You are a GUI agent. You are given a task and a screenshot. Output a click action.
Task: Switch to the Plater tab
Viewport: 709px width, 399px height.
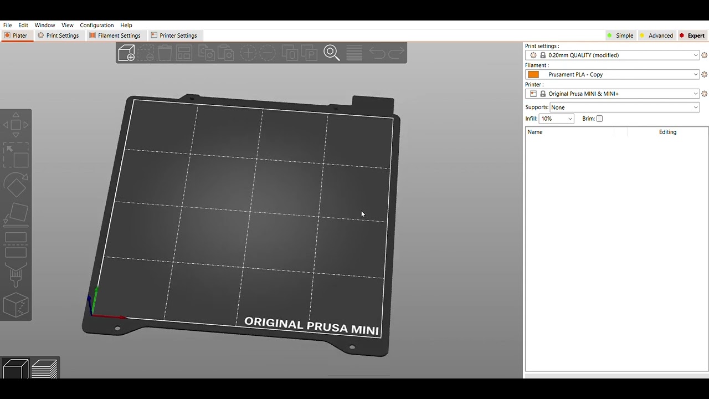[x=16, y=35]
